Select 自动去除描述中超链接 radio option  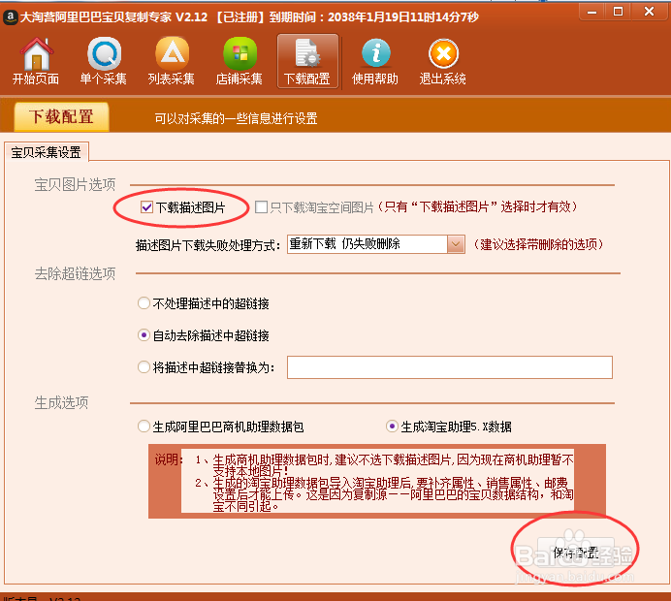[x=144, y=335]
